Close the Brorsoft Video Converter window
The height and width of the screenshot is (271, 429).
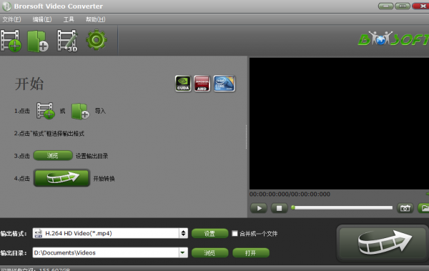pyautogui.click(x=421, y=6)
